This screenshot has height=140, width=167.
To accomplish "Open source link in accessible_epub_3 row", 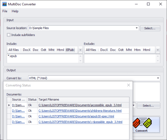I will pyautogui.click(x=19, y=105).
